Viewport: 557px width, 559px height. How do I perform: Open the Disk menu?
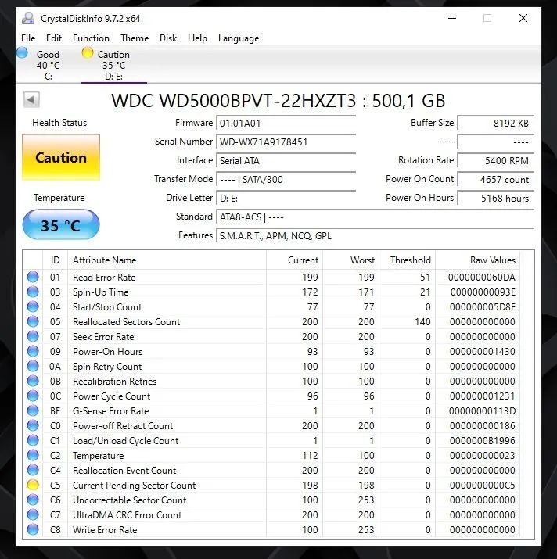point(168,38)
